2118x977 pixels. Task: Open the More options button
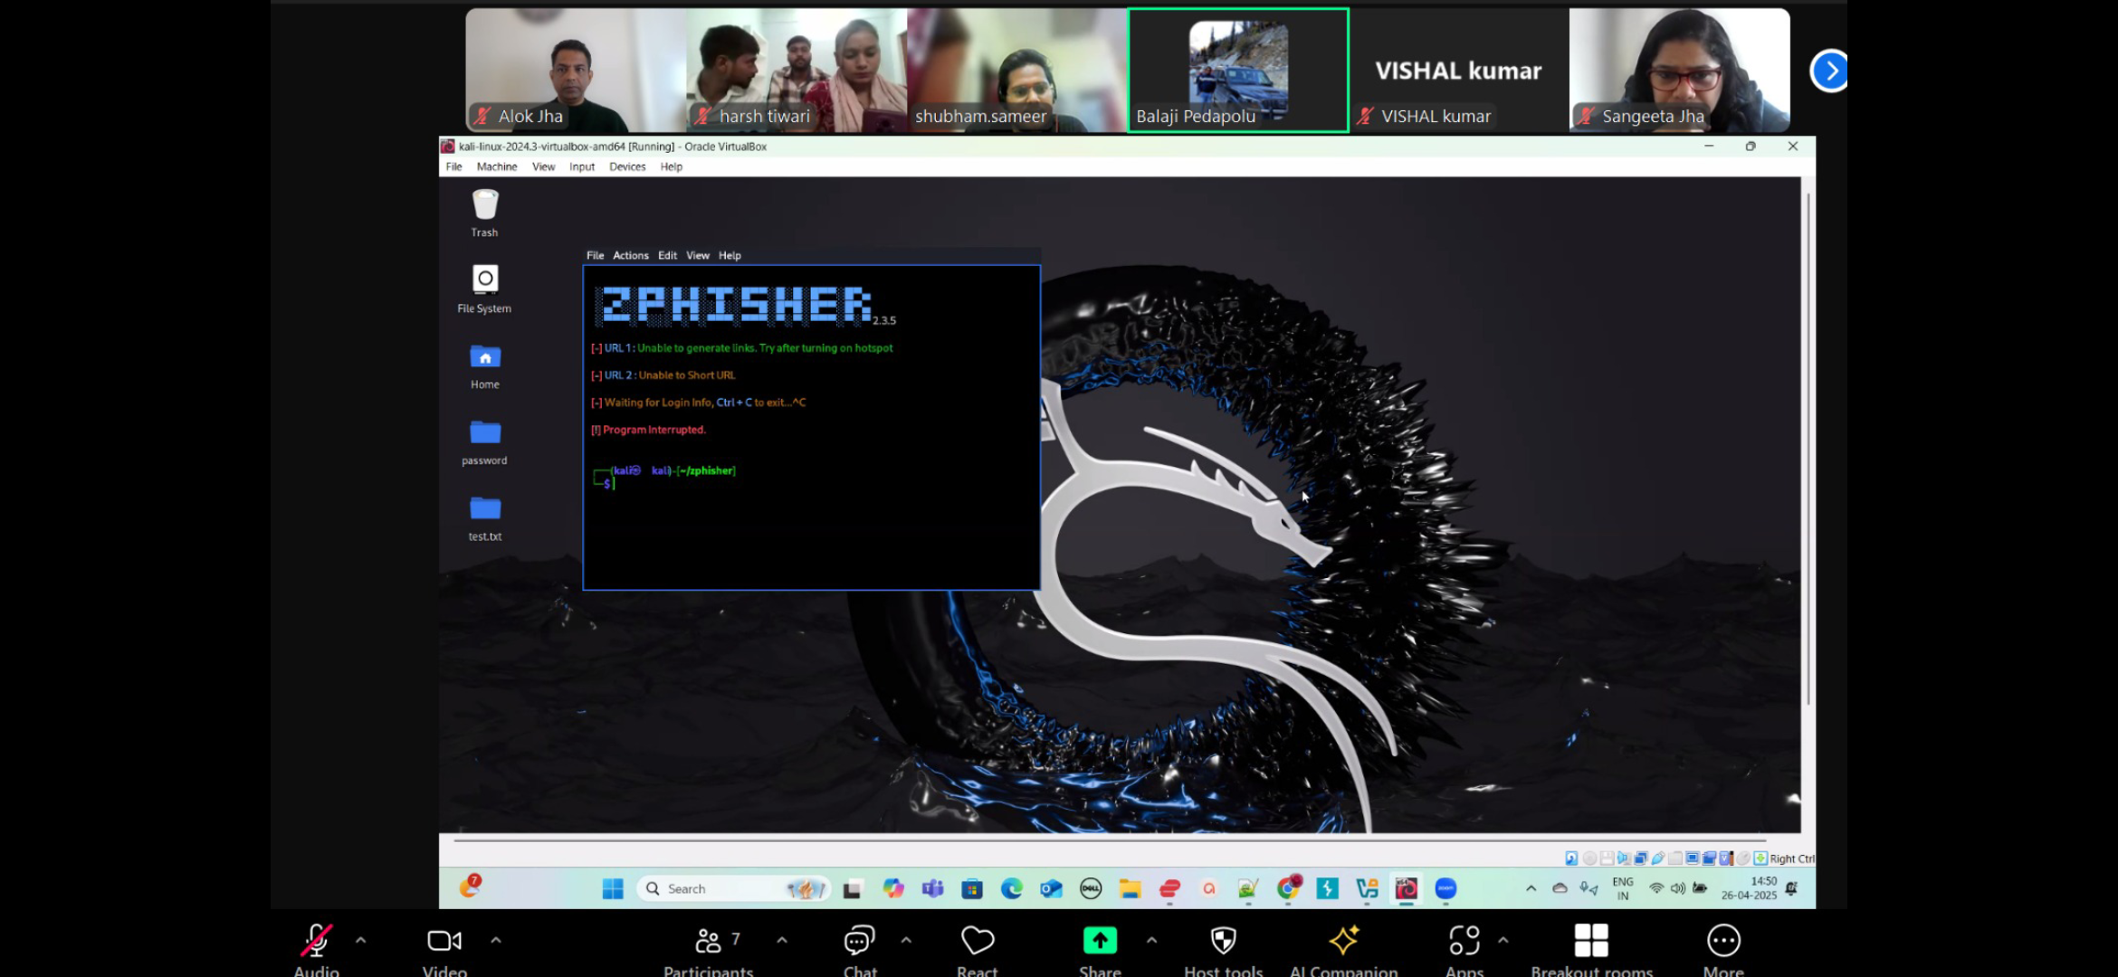coord(1722,941)
